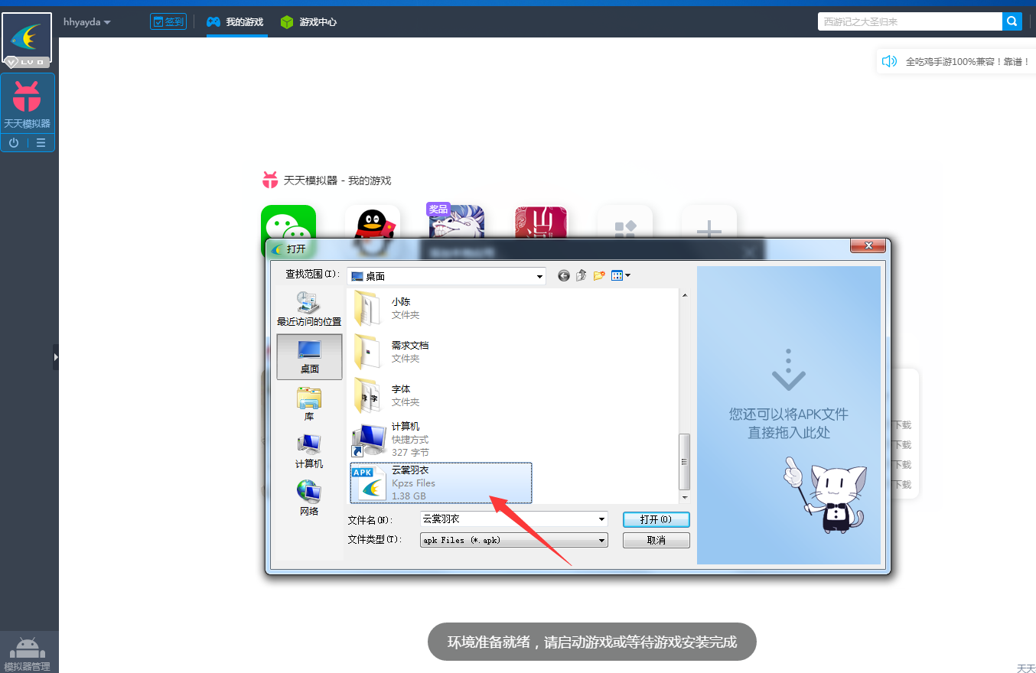Image resolution: width=1036 pixels, height=673 pixels.
Task: Expand the 文件类型 apk Files dropdown
Action: point(514,540)
